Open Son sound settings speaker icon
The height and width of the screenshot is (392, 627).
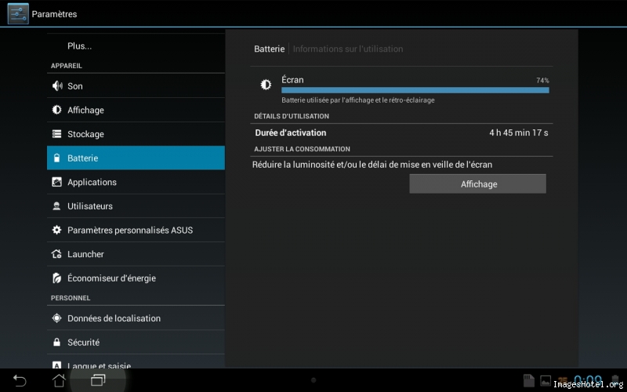56,86
